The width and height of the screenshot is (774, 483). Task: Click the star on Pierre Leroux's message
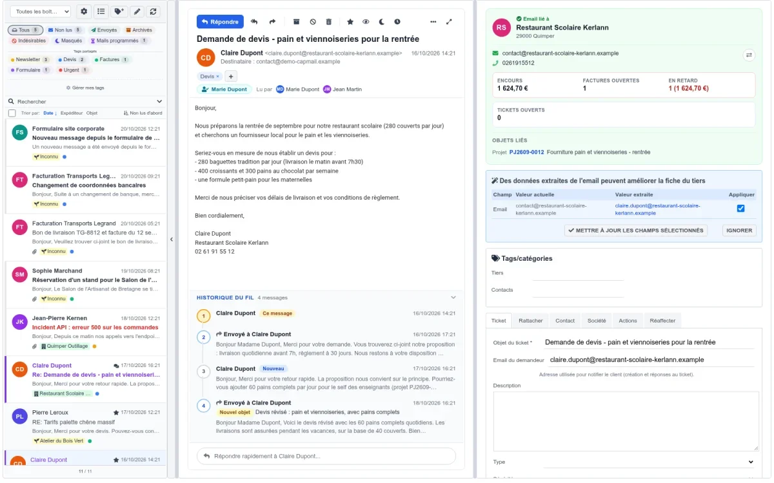pos(116,412)
